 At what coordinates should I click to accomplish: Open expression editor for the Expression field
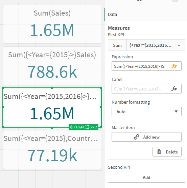click(x=174, y=66)
